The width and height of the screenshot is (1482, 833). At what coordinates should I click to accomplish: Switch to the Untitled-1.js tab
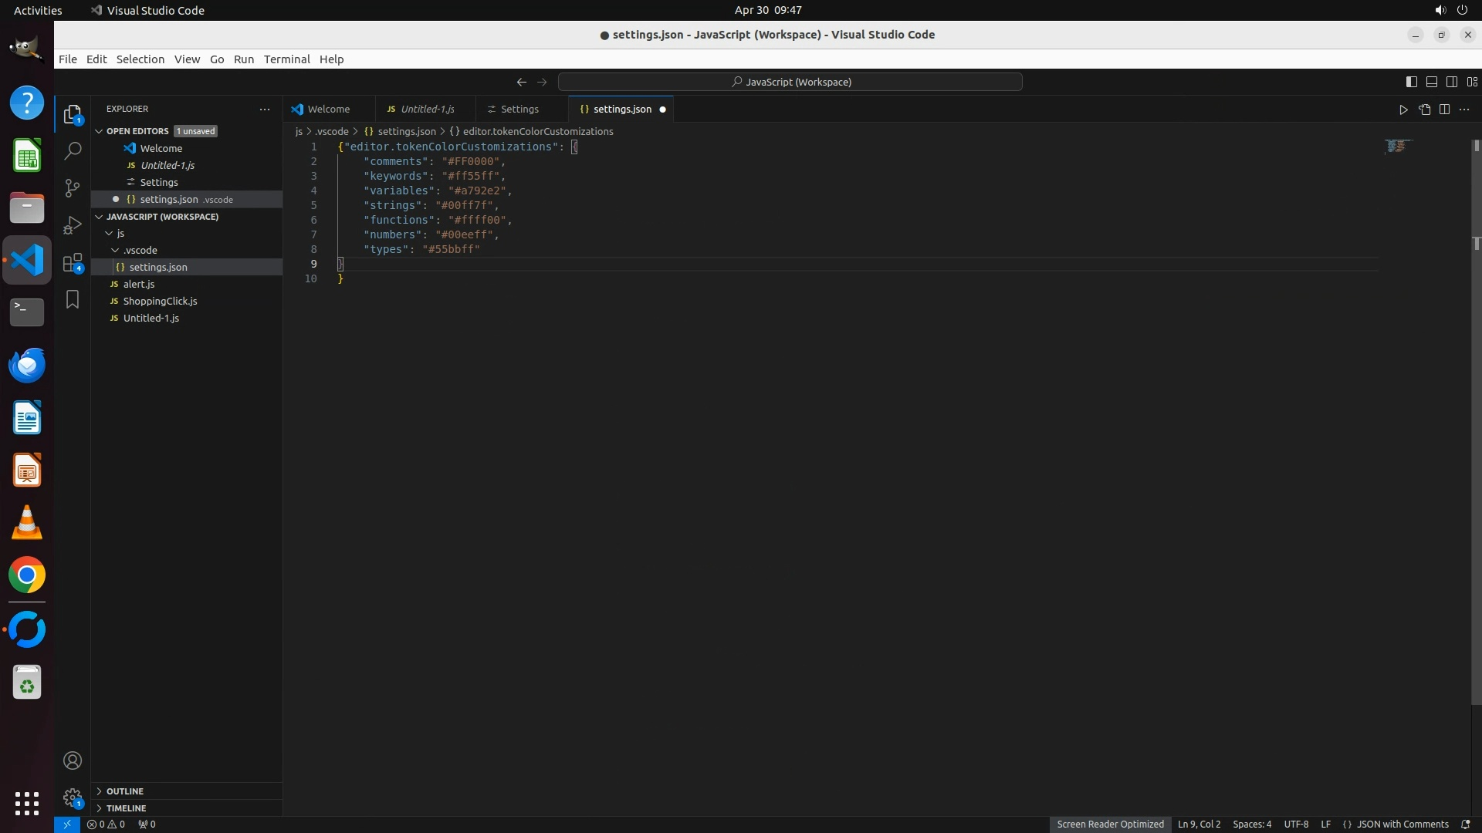point(427,110)
